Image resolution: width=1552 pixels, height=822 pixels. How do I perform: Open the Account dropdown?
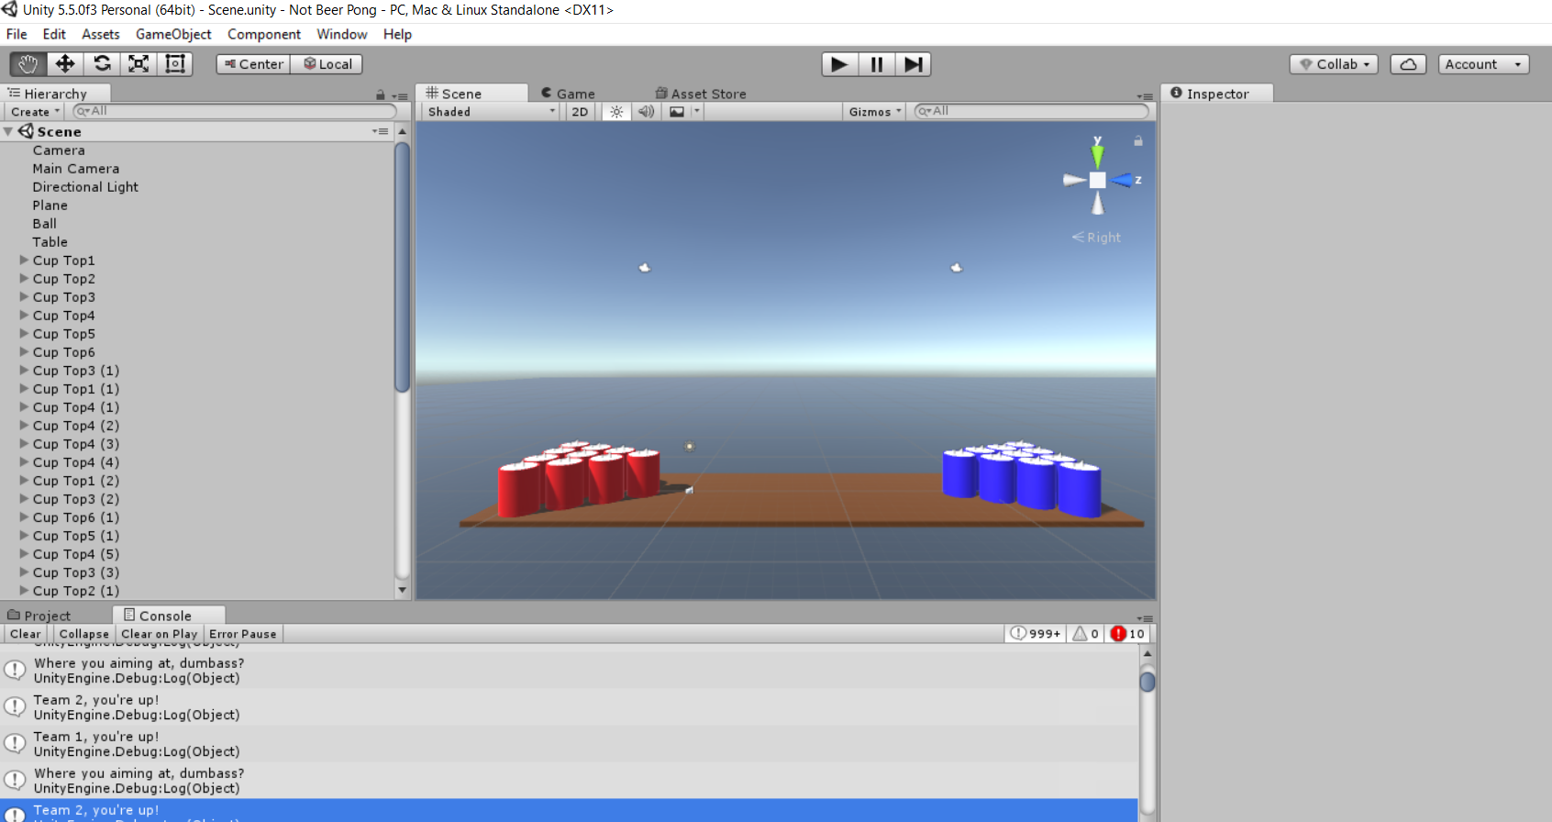pyautogui.click(x=1483, y=64)
